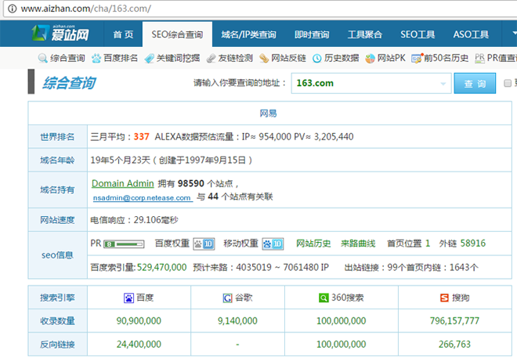Open the 友链检测 toolbar link
The image size is (517, 361).
[x=236, y=59]
